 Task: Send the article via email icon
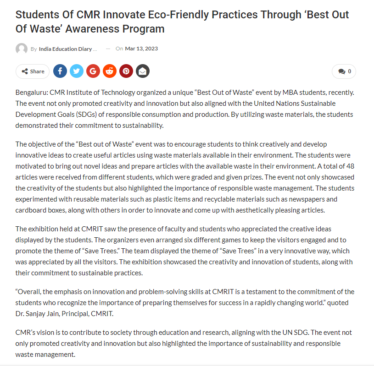[143, 71]
